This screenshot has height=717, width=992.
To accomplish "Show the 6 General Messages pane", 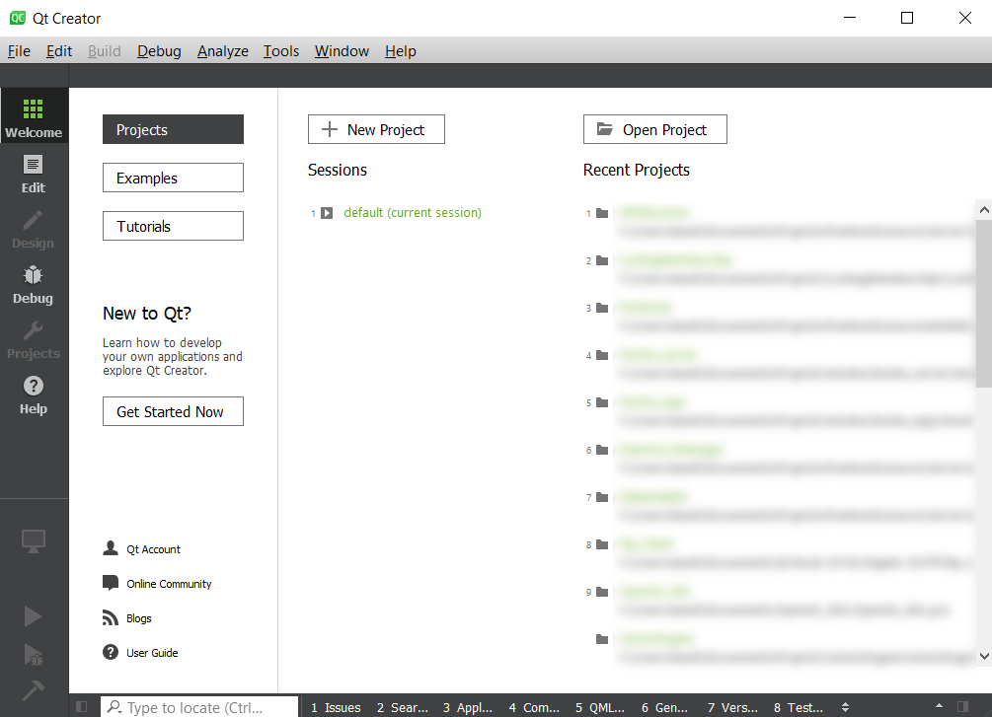I will [x=664, y=707].
